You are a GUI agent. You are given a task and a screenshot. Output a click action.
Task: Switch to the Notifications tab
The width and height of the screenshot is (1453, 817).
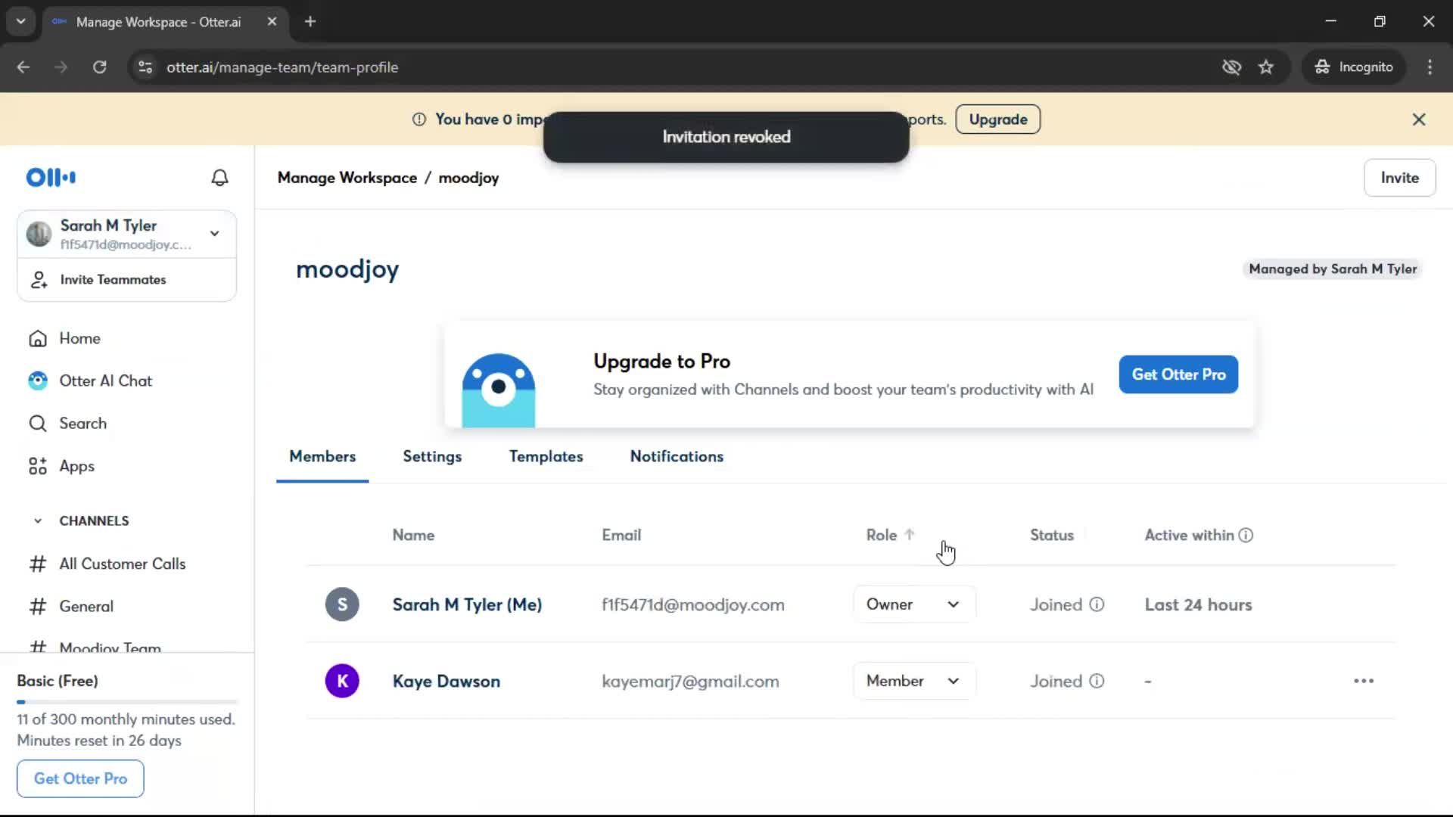click(x=677, y=457)
